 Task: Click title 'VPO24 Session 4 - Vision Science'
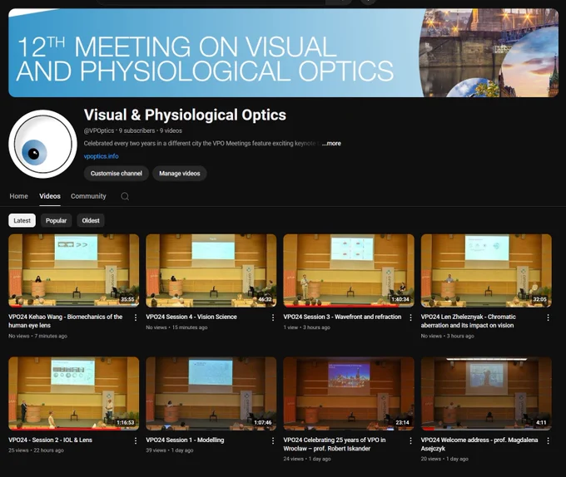191,317
